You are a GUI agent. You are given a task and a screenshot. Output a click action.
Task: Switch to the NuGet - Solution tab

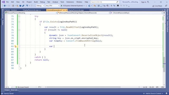[11, 10]
